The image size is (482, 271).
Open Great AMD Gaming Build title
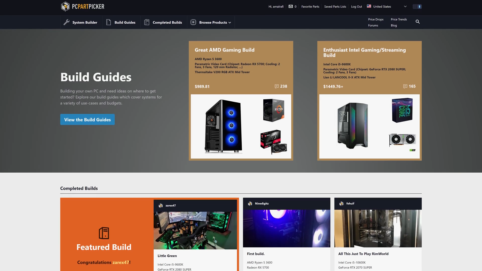[x=224, y=50]
